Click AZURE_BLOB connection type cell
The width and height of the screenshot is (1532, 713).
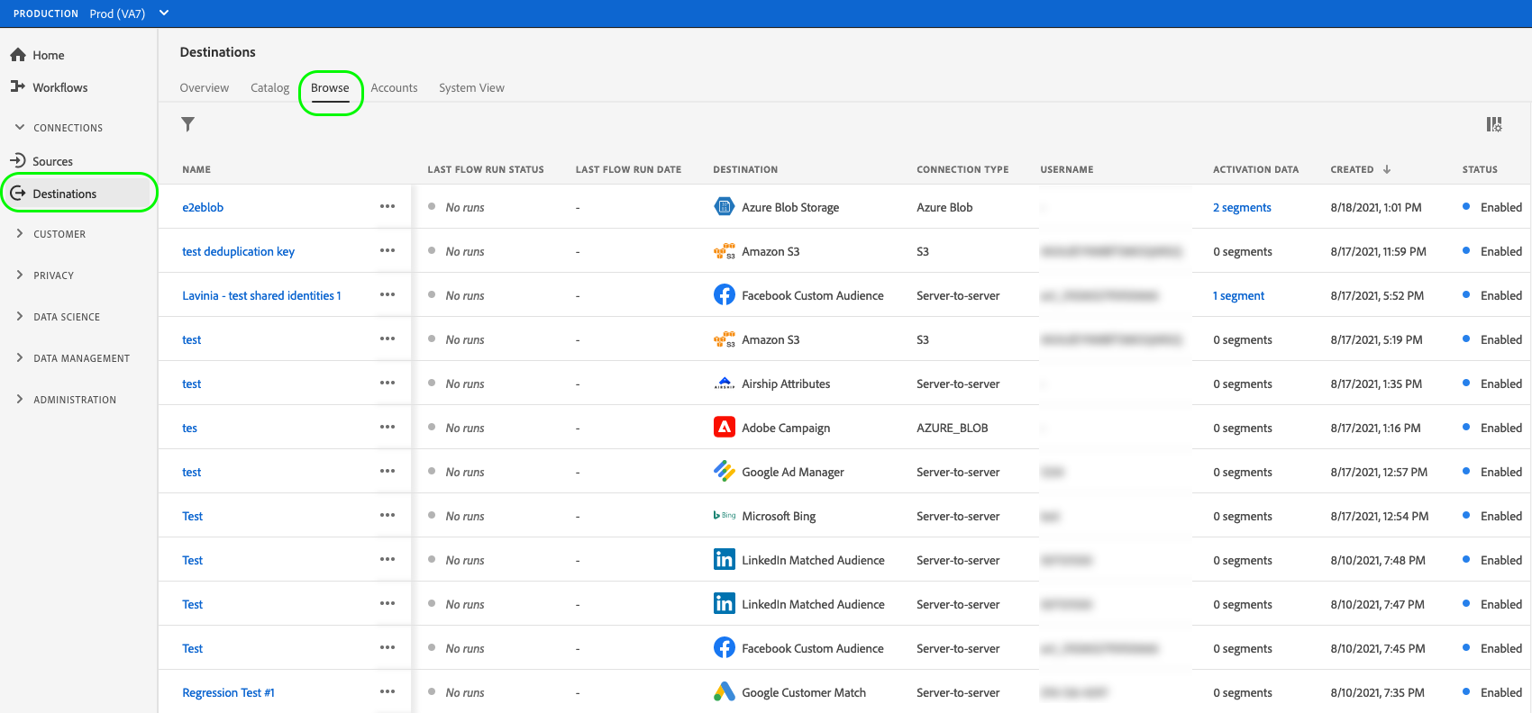[952, 428]
